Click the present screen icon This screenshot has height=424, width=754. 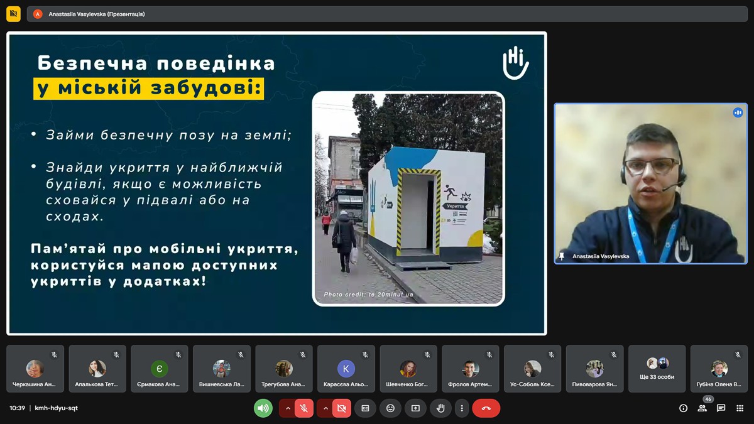coord(415,408)
